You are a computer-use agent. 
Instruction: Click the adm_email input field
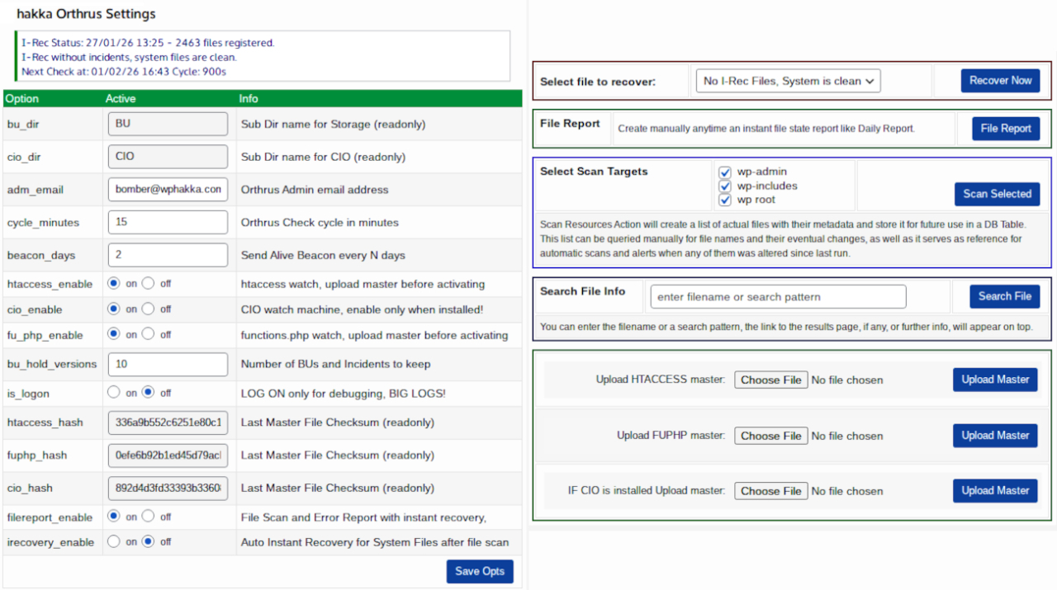[168, 190]
